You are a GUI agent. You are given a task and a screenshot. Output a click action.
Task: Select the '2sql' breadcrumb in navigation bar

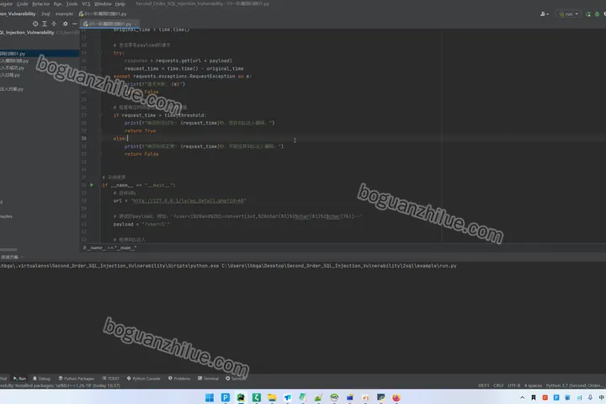coord(45,13)
